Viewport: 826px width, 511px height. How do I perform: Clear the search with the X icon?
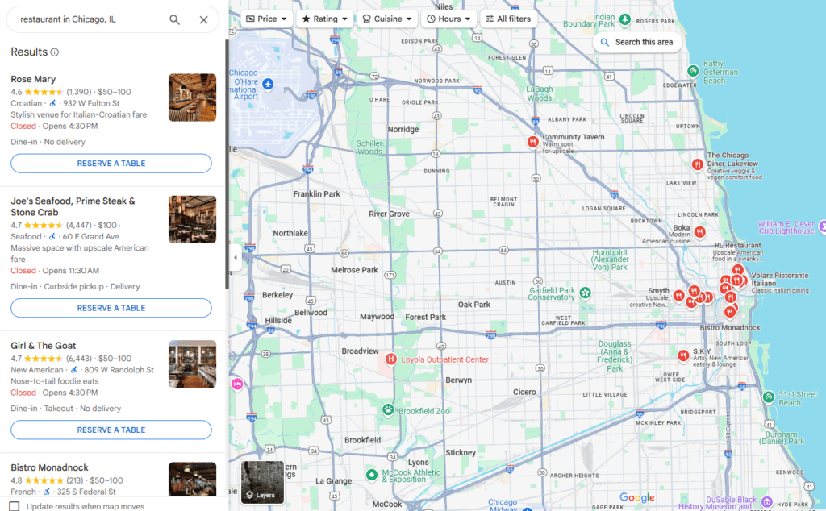[203, 19]
